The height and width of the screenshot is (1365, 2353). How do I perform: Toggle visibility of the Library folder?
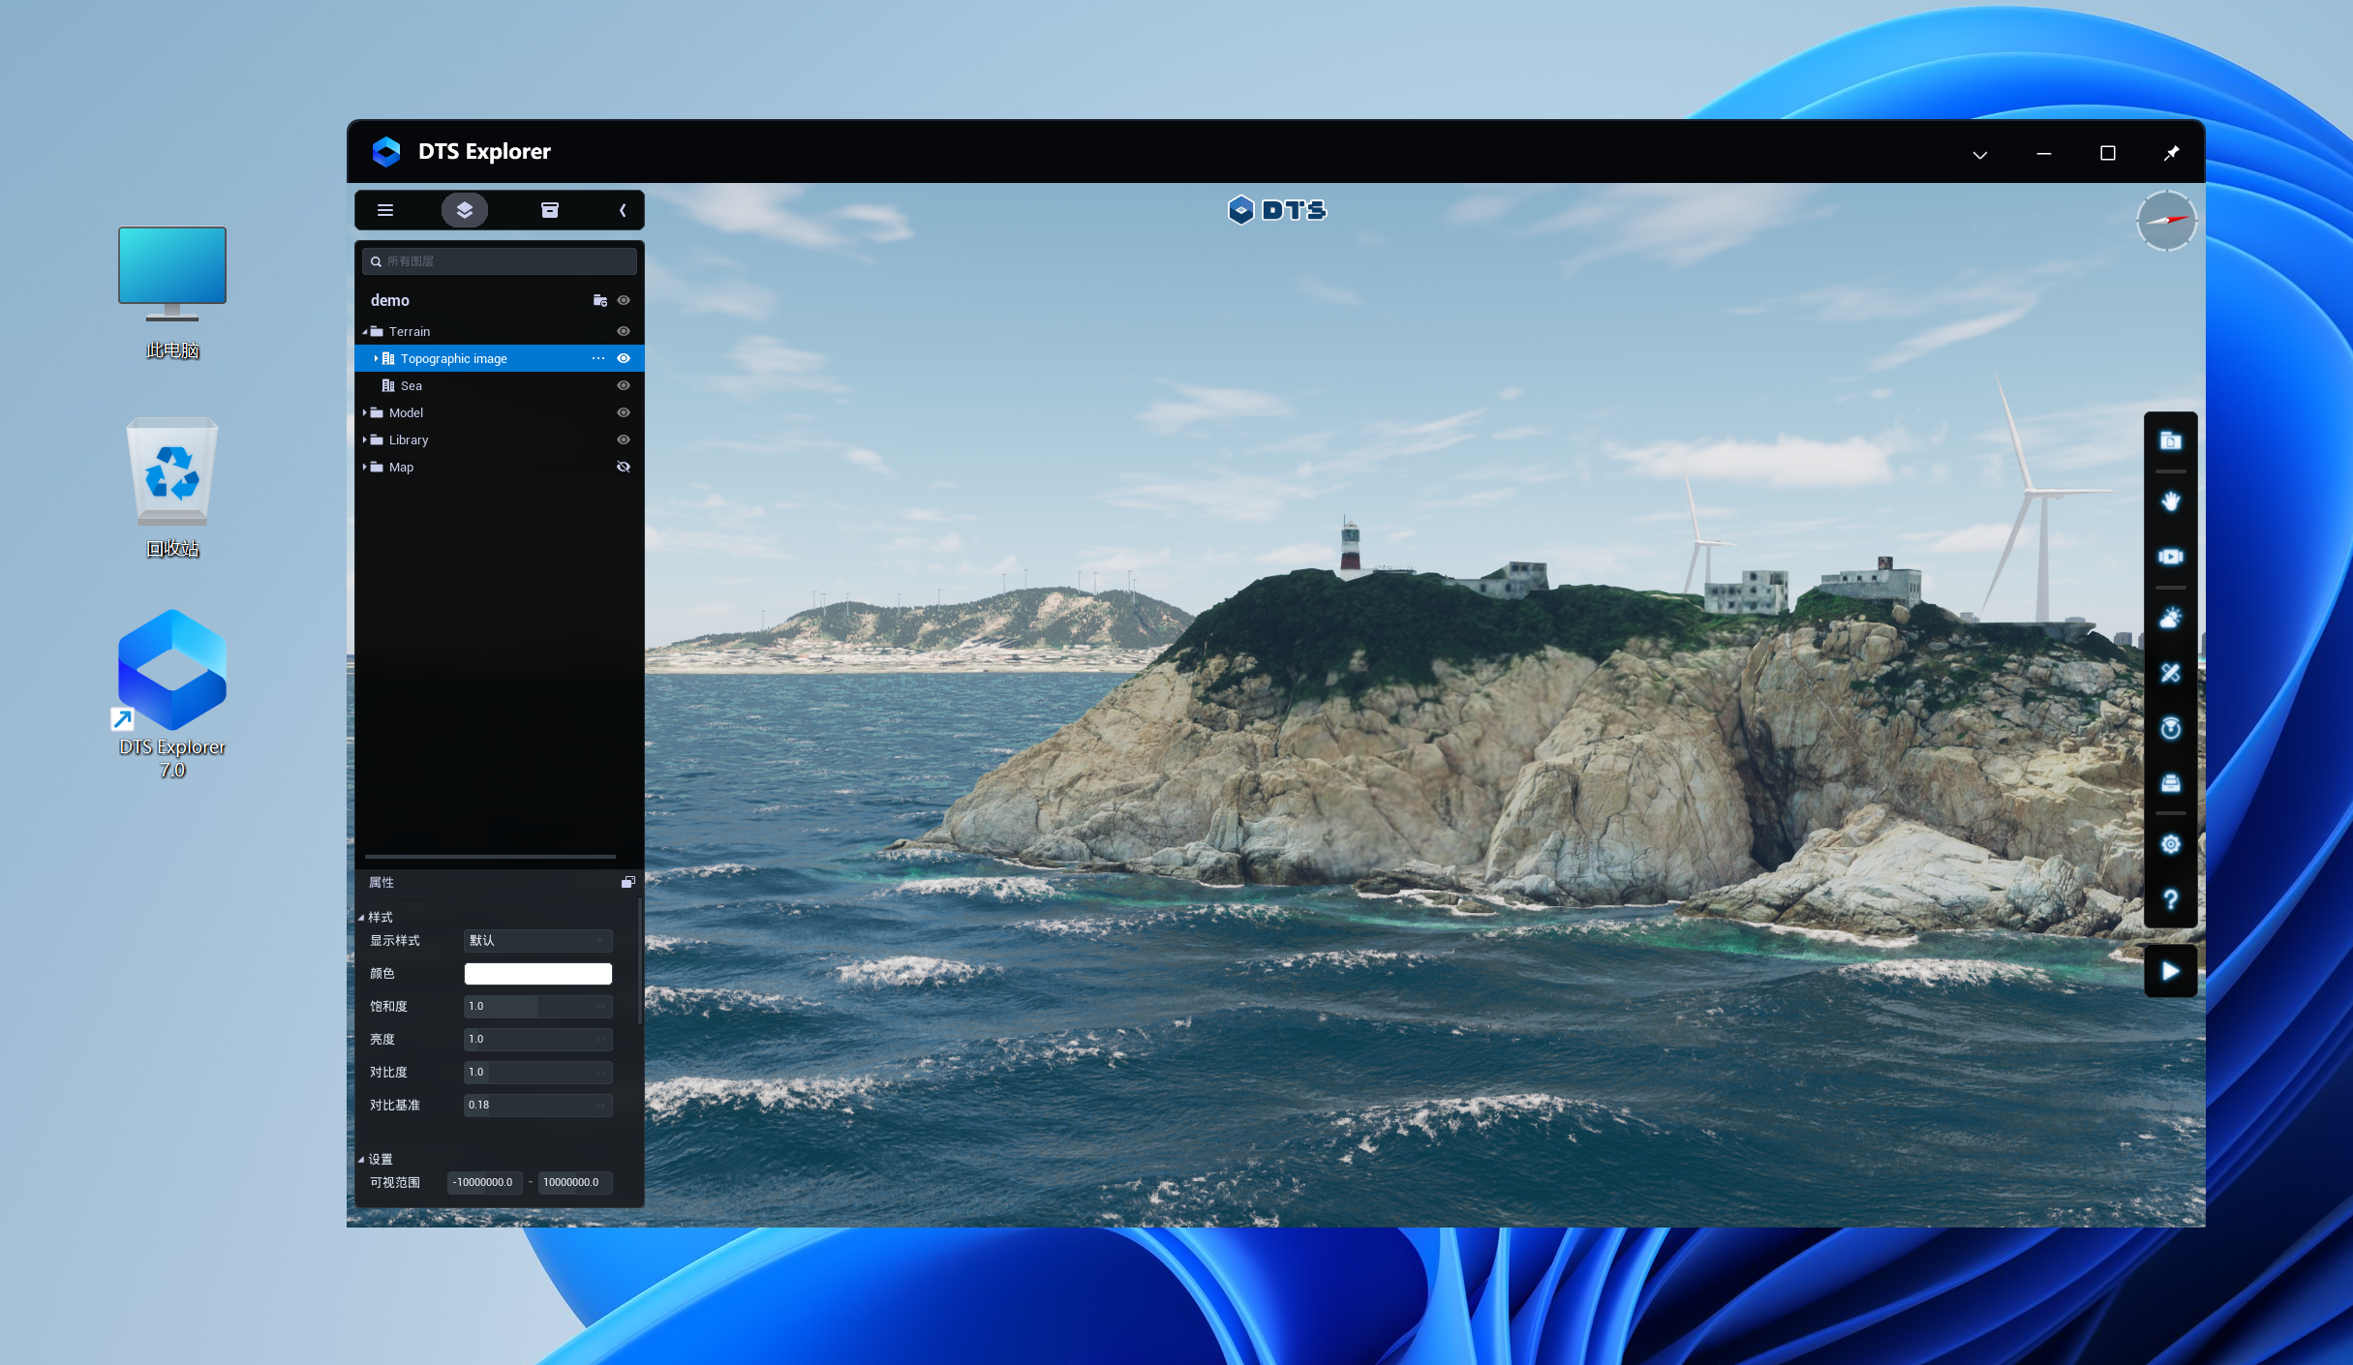[x=624, y=440]
